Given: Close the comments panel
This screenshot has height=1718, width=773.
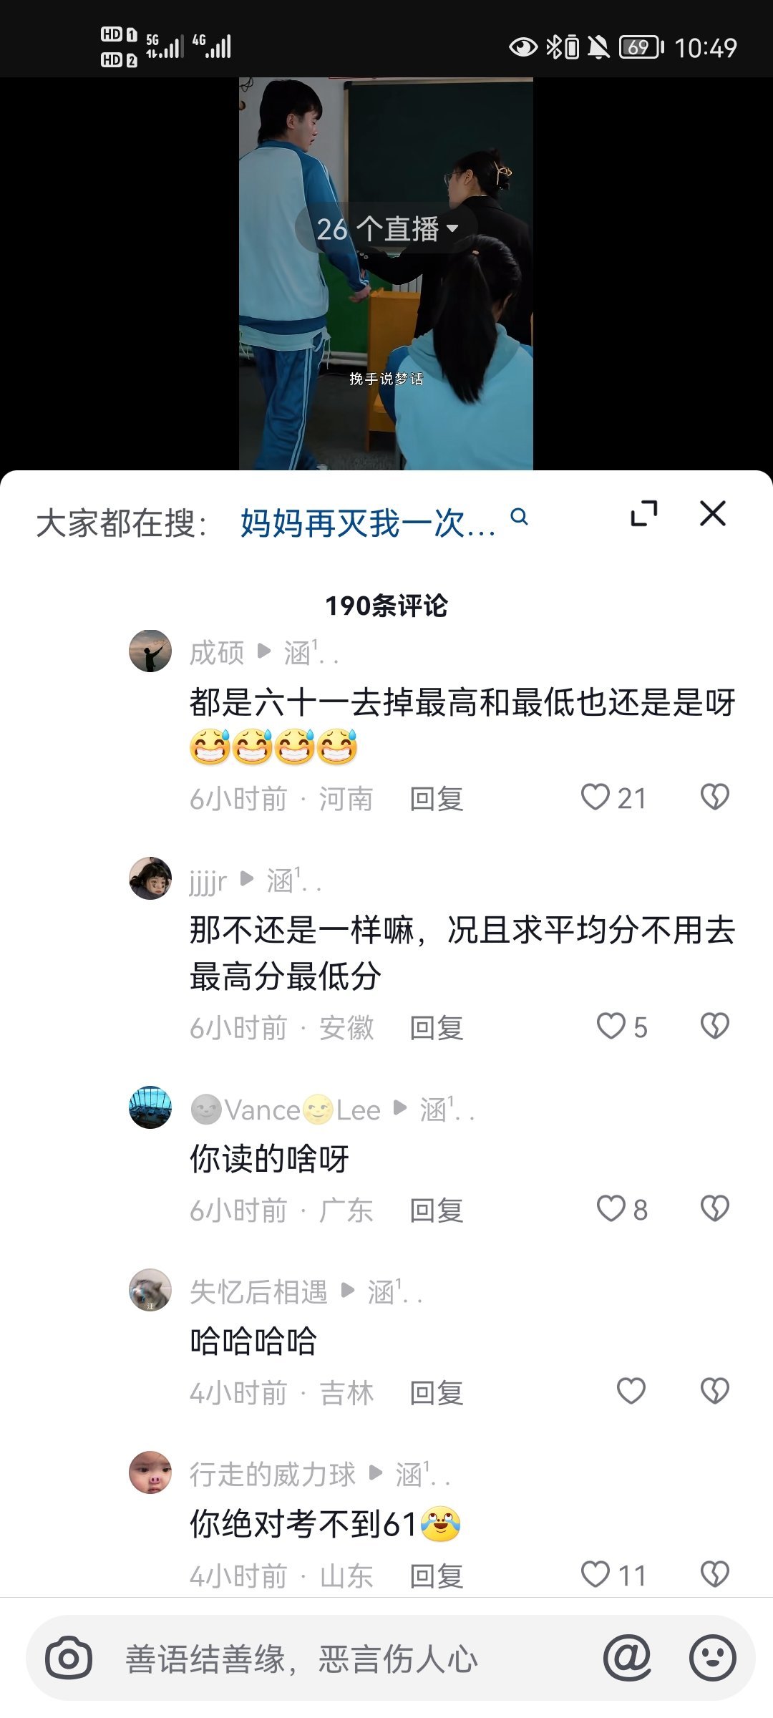Looking at the screenshot, I should (x=713, y=513).
